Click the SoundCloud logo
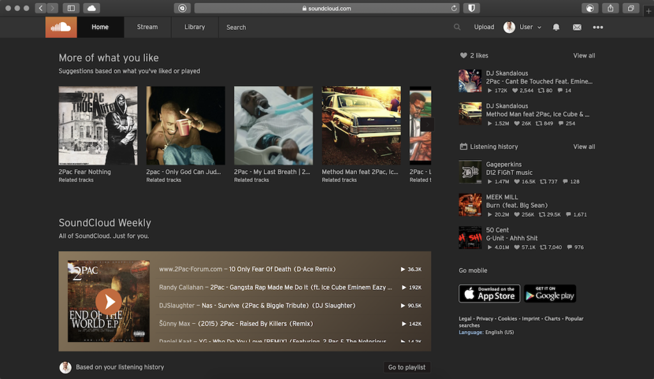The width and height of the screenshot is (654, 379). [x=61, y=27]
